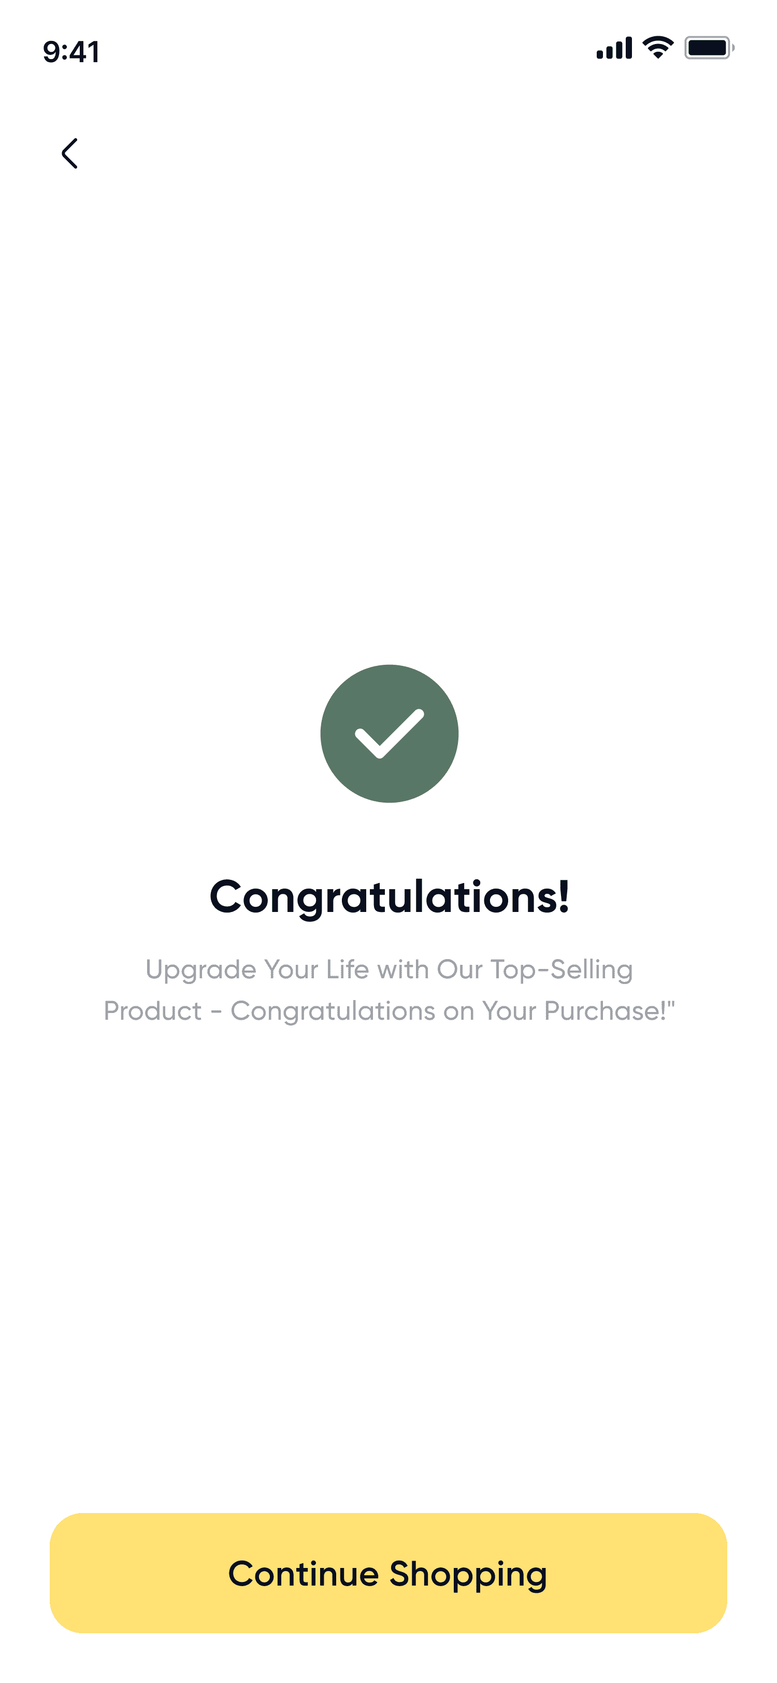Click the word 'Product' in the subtitle
Viewport: 777px width, 1683px height.
[153, 1011]
